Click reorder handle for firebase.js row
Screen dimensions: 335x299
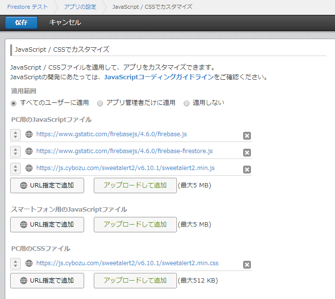tap(15, 135)
